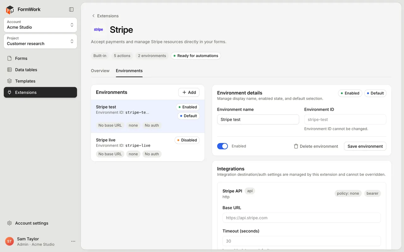Screen dimensions: 404x252
Task: Click the Templates layers icon
Action: (x=9, y=81)
